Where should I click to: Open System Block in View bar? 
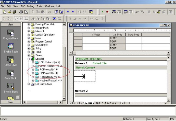[11, 88]
